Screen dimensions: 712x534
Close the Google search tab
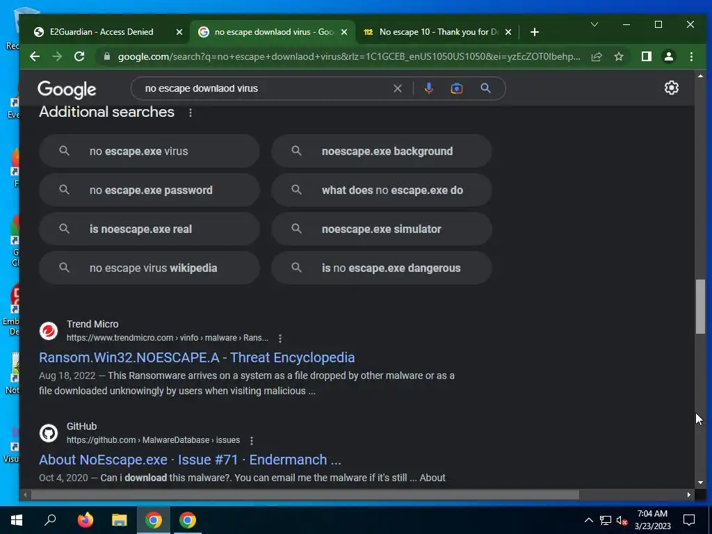[344, 32]
